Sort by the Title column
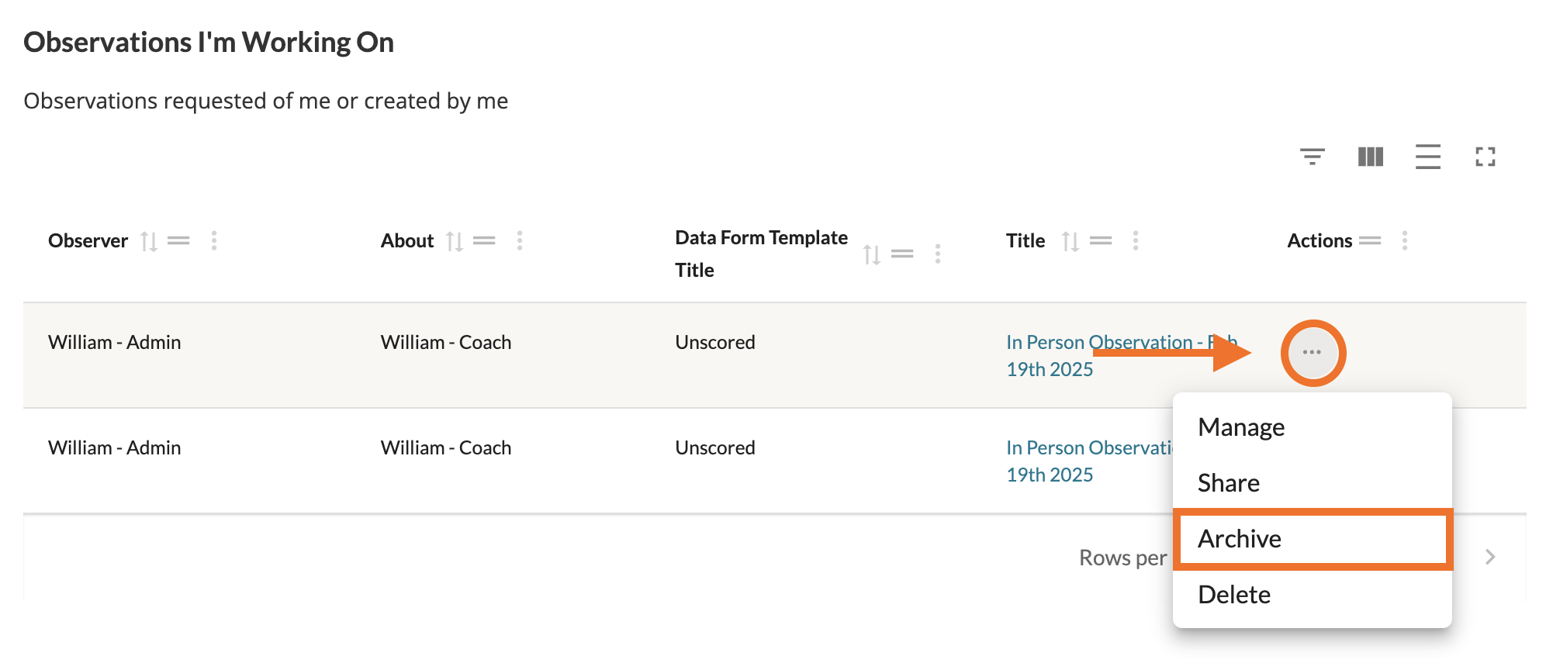 click(1070, 241)
